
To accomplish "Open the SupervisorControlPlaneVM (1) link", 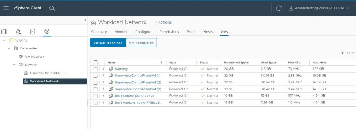I will pyautogui.click(x=138, y=76).
